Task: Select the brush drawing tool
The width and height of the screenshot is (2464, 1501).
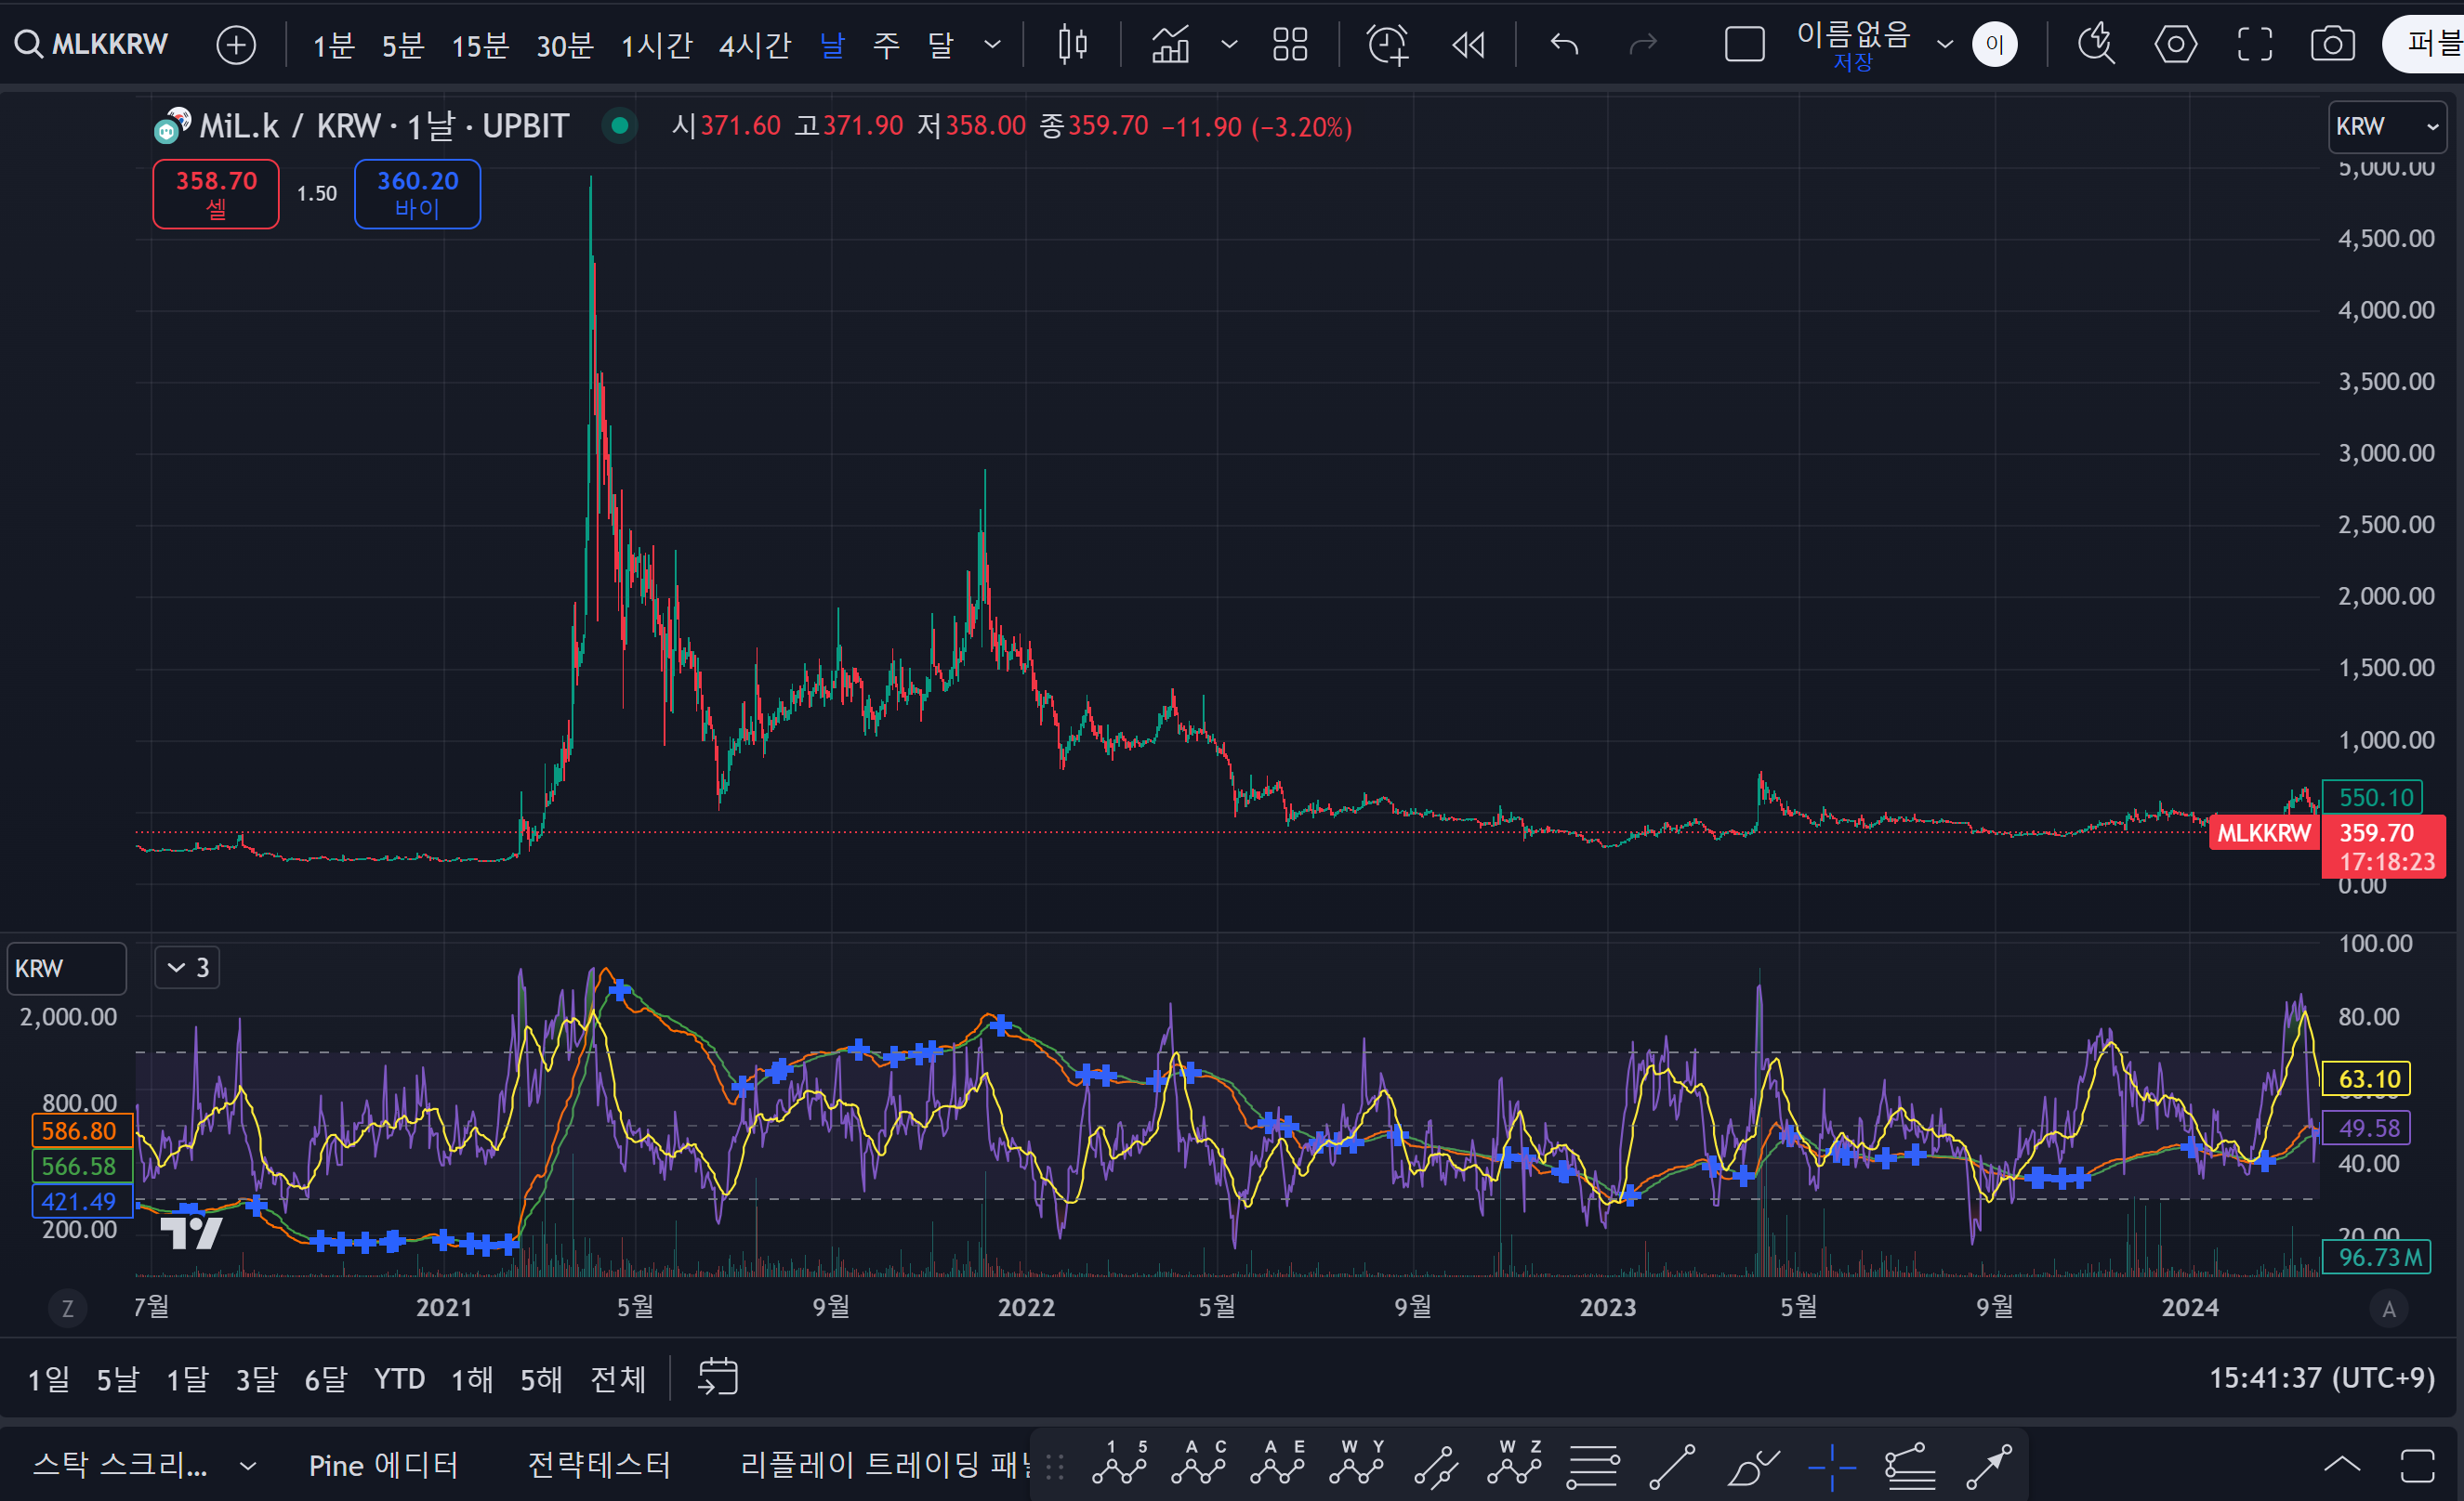Action: (1752, 1466)
